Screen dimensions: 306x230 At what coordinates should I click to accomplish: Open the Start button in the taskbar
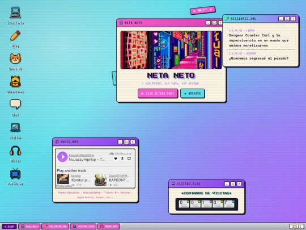(9, 227)
